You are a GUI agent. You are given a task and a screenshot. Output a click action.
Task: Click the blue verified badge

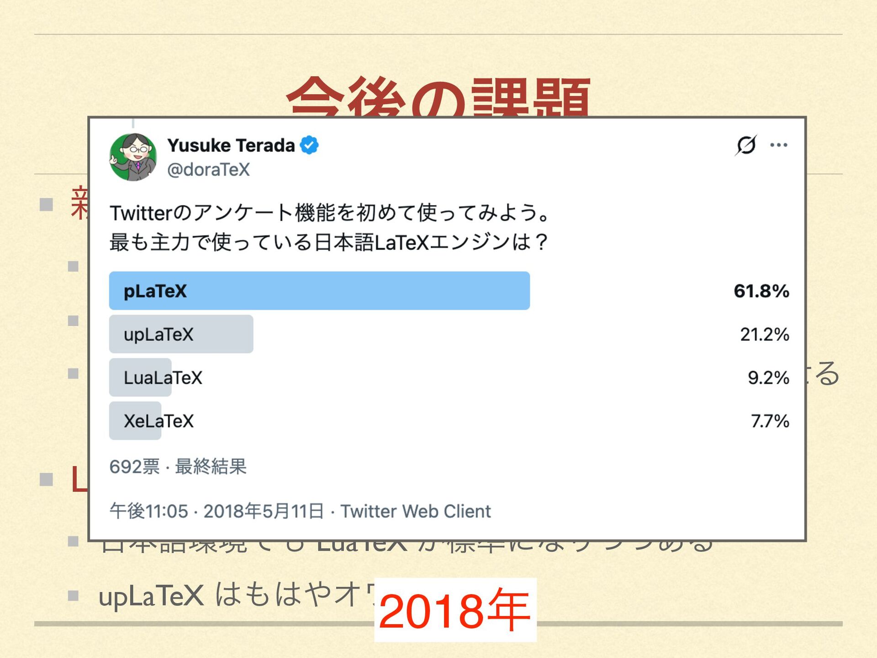[x=309, y=145]
